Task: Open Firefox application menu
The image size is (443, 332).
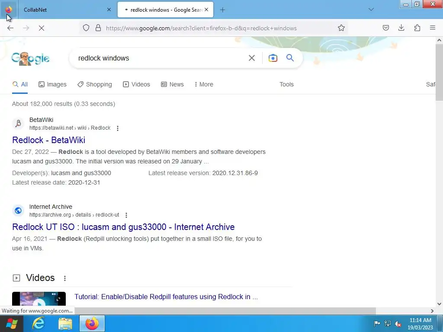Action: tap(433, 28)
